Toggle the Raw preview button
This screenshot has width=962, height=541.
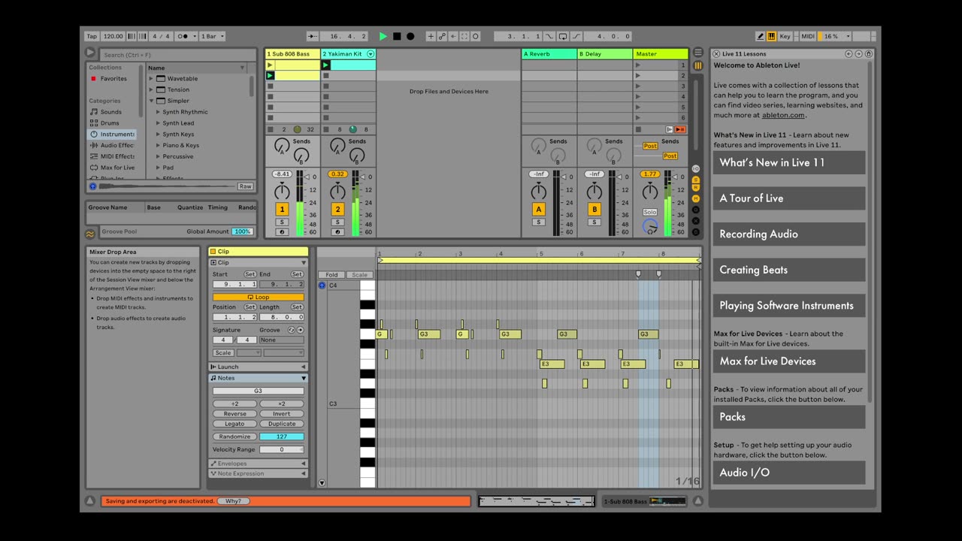pyautogui.click(x=245, y=186)
